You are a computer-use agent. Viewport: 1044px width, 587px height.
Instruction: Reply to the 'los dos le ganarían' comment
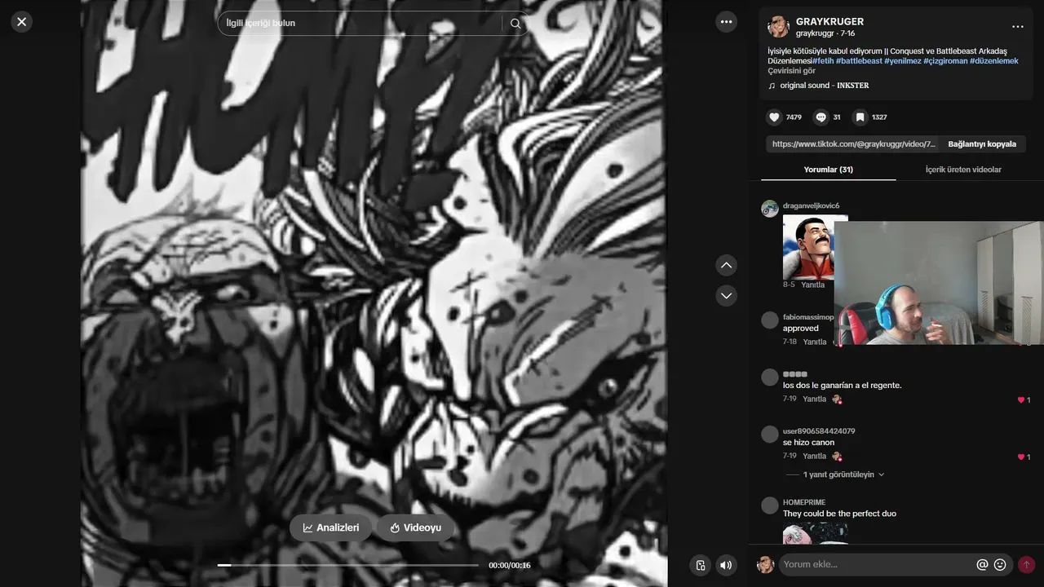[x=814, y=399]
